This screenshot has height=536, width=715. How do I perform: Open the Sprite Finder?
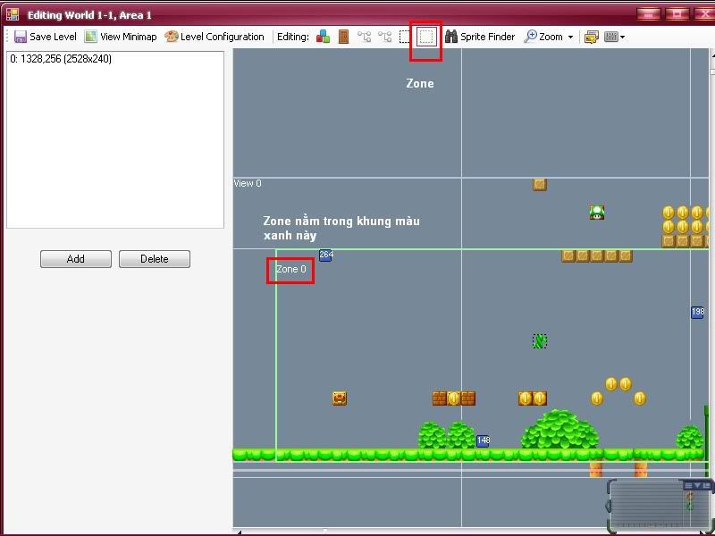tap(480, 37)
